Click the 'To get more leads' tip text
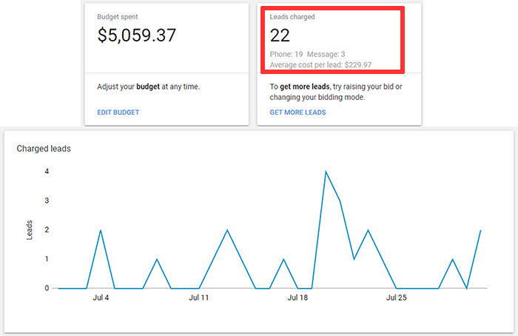The image size is (518, 336). [336, 92]
